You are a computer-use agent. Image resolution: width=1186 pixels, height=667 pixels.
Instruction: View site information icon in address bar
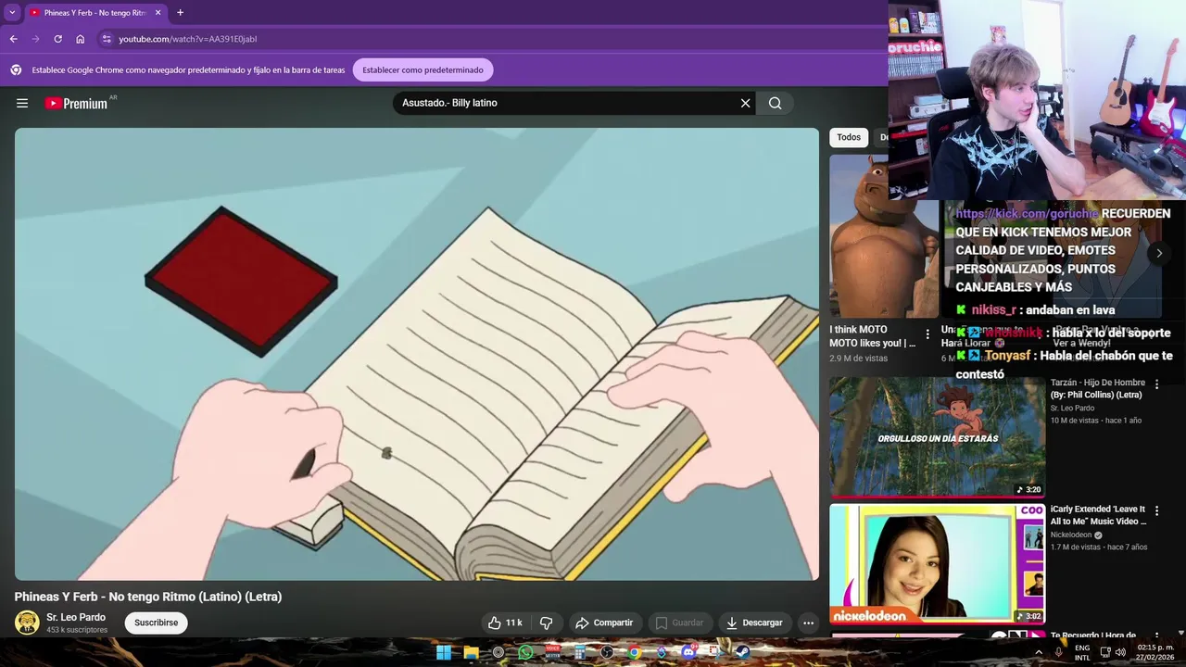pyautogui.click(x=107, y=39)
